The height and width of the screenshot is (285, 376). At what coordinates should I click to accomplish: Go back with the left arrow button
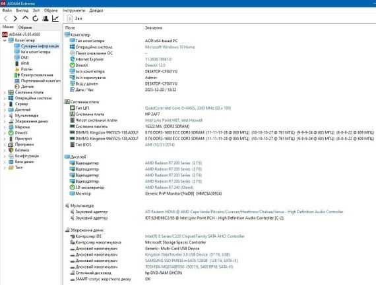[x=6, y=18]
